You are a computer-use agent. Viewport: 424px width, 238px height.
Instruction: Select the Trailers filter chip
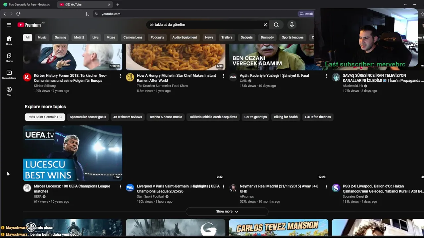227,37
